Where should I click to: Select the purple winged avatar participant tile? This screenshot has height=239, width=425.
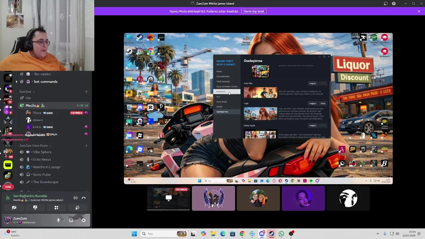pyautogui.click(x=213, y=198)
